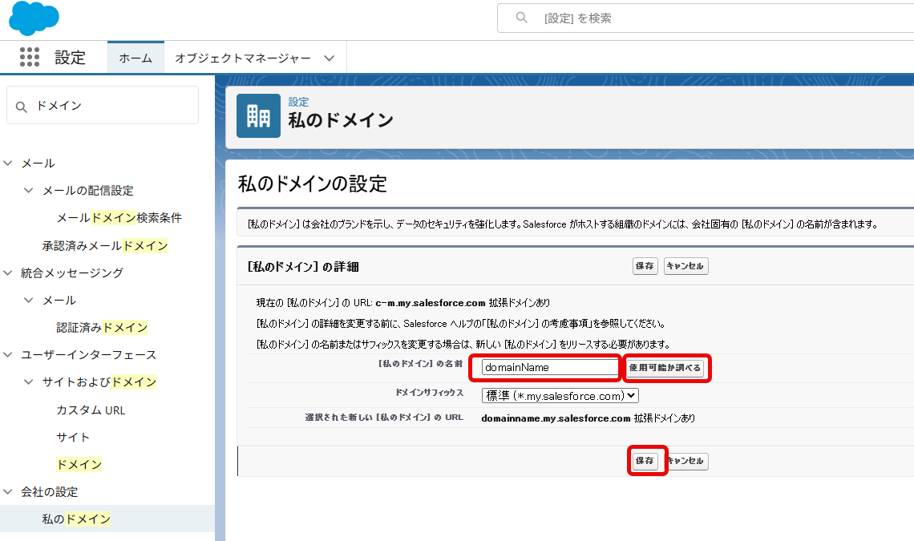914x541 pixels.
Task: Click the Quick Find field containing ドメイン
Action: pyautogui.click(x=103, y=106)
